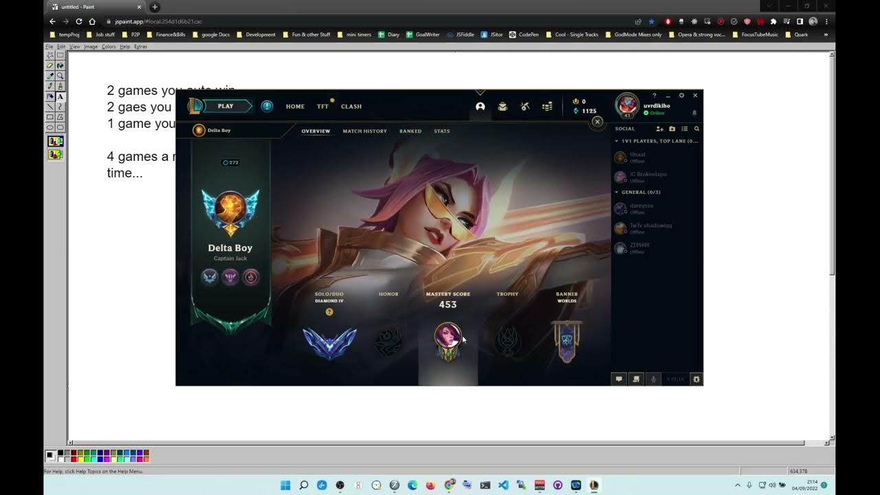880x495 pixels.
Task: Click the bug report gear icon bottom-right
Action: [696, 379]
